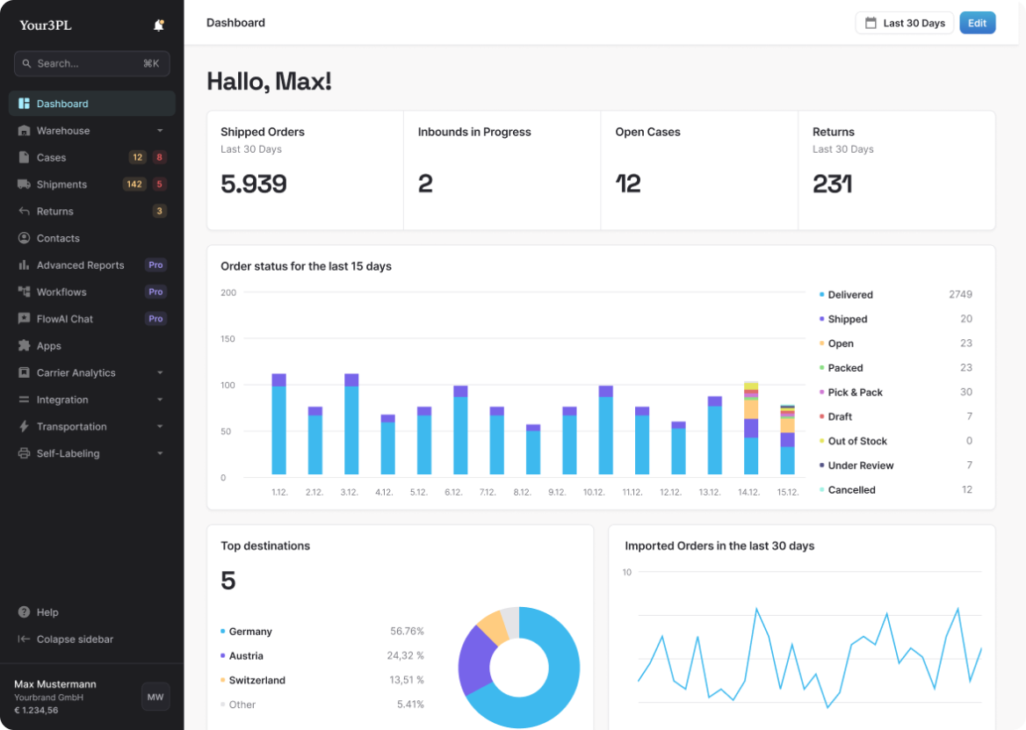This screenshot has height=730, width=1026.
Task: Toggle the Cancelled series in chart legend
Action: pos(850,490)
